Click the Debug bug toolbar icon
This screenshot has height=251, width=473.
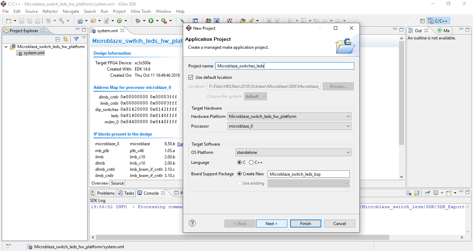[x=138, y=21]
